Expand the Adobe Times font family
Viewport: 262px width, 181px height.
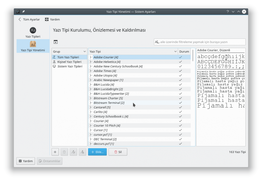[91, 71]
